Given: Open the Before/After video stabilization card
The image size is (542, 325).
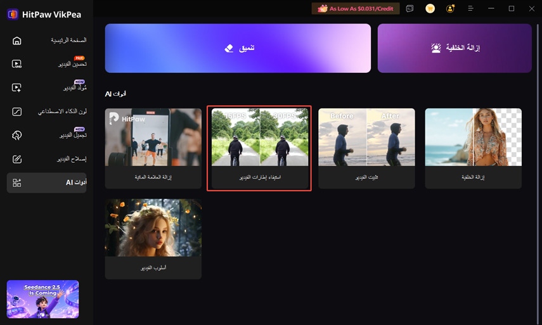Looking at the screenshot, I should 366,148.
